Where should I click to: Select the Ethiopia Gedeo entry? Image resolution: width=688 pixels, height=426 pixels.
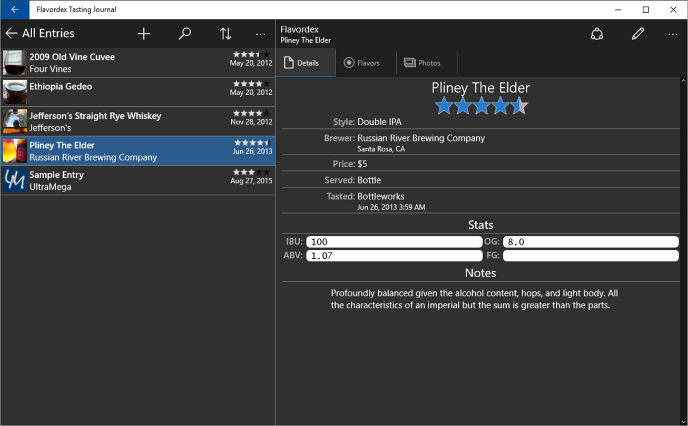[x=138, y=92]
